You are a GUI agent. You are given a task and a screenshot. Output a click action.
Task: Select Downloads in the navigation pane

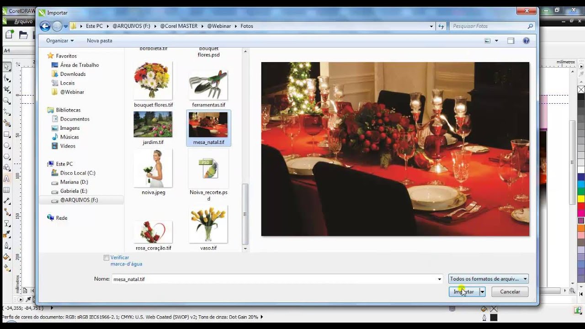pos(73,74)
